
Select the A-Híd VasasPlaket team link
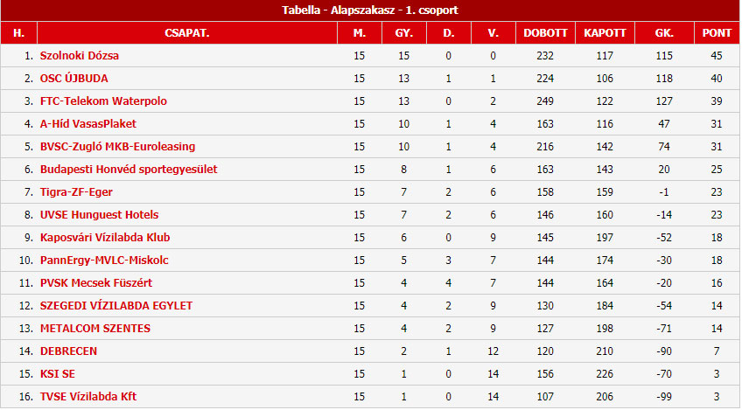click(88, 124)
